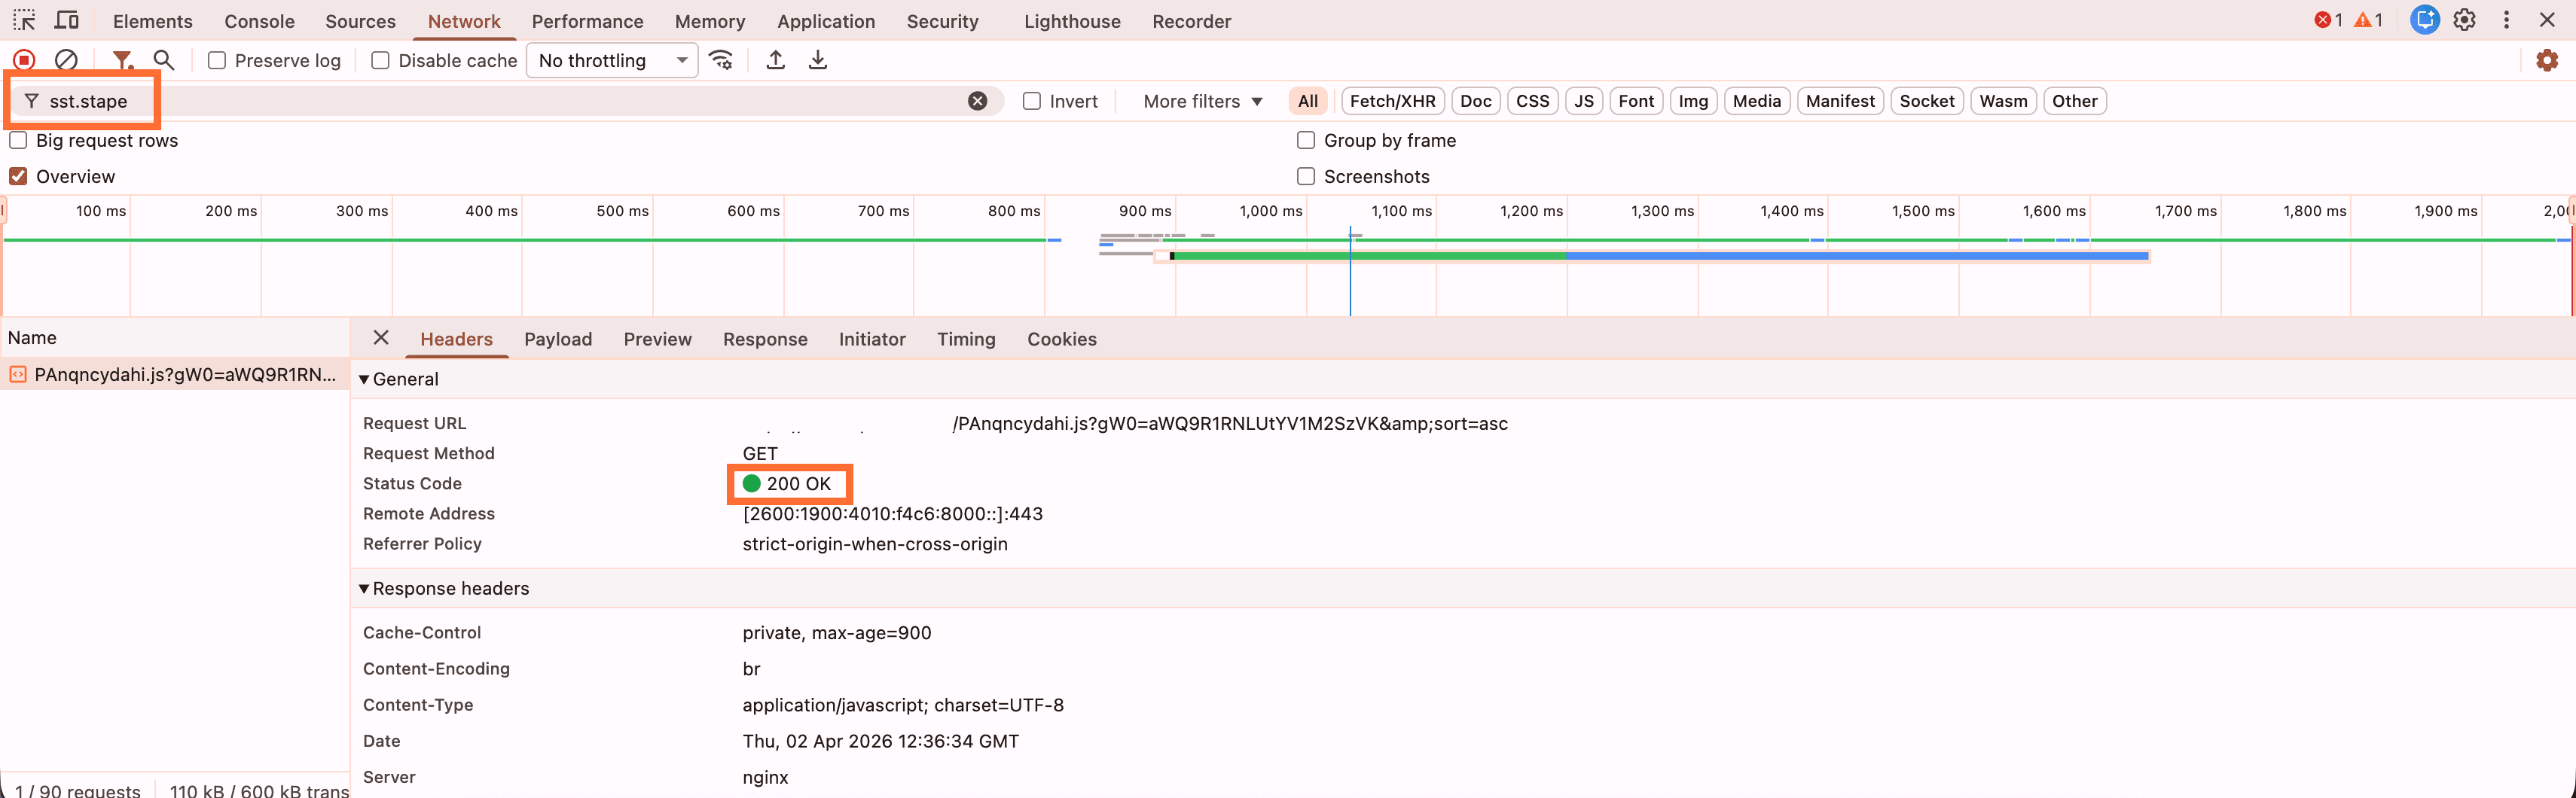Select the inspect element picker icon
The width and height of the screenshot is (2576, 798).
tap(24, 21)
